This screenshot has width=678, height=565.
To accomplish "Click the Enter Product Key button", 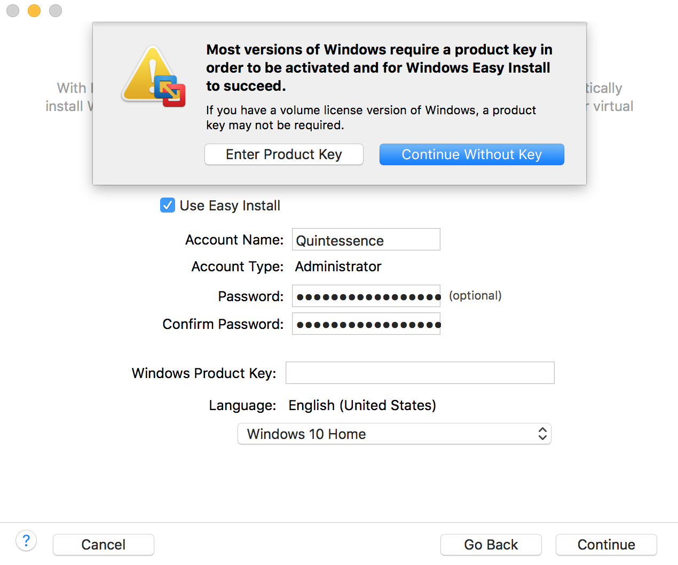I will click(284, 154).
